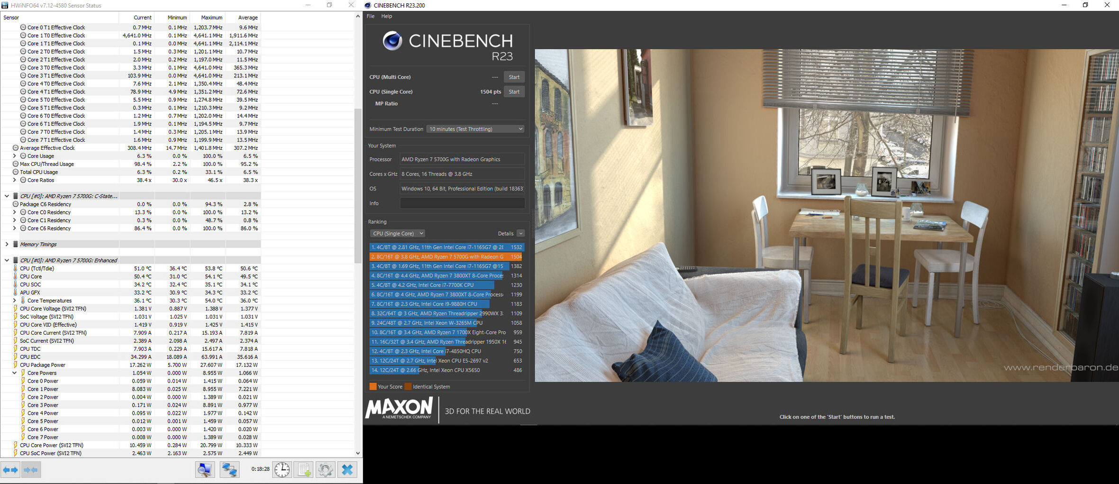This screenshot has height=484, width=1119.
Task: Click the lightning bolt icon beside CPU Package Power
Action: [15, 365]
